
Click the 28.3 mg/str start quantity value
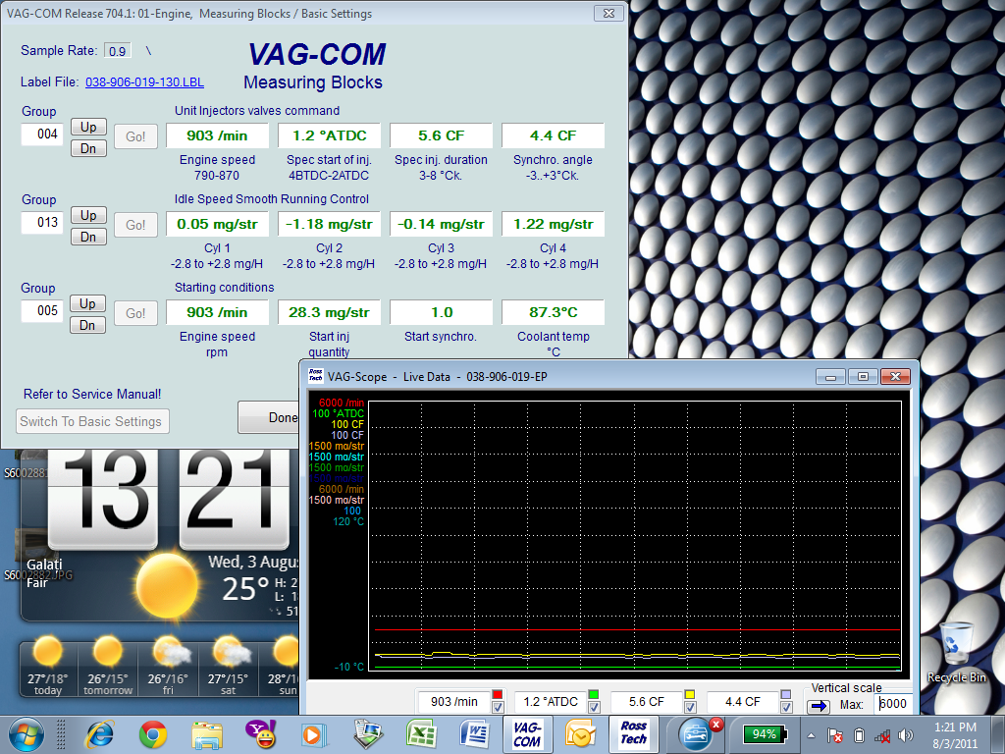(329, 312)
